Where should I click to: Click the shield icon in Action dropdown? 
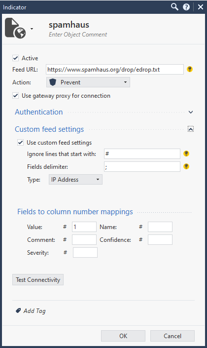point(53,82)
